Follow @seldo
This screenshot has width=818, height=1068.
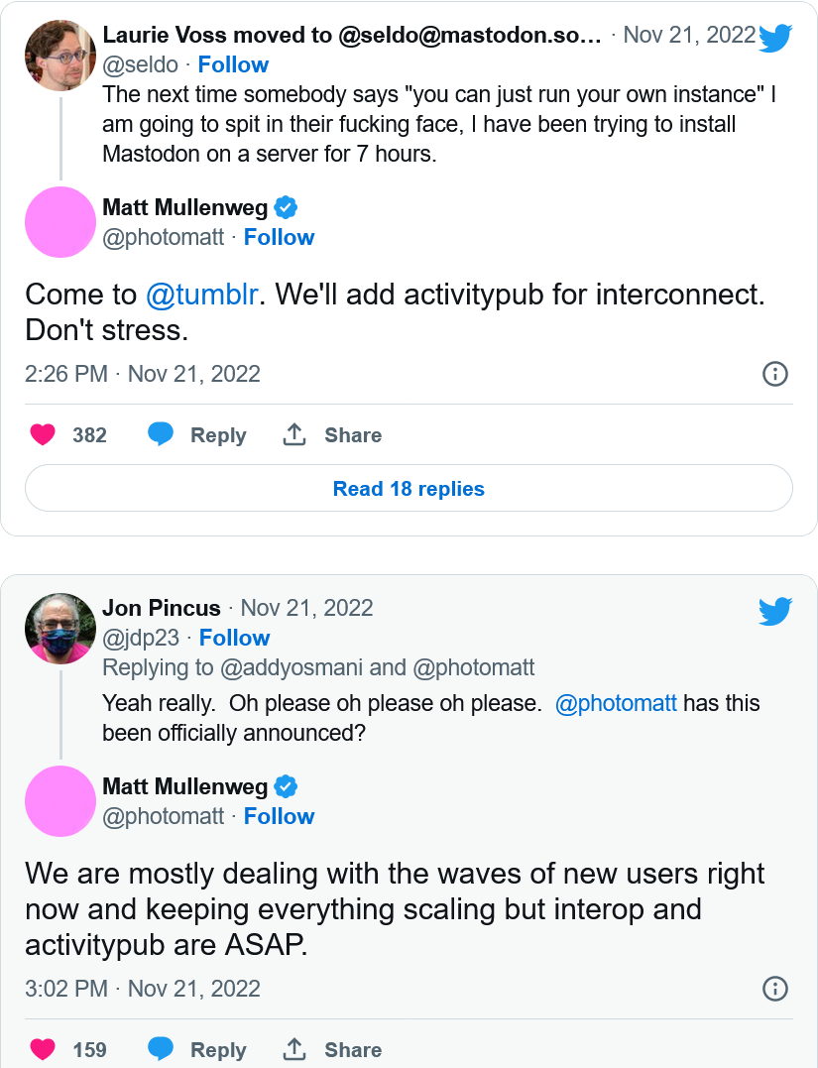233,64
